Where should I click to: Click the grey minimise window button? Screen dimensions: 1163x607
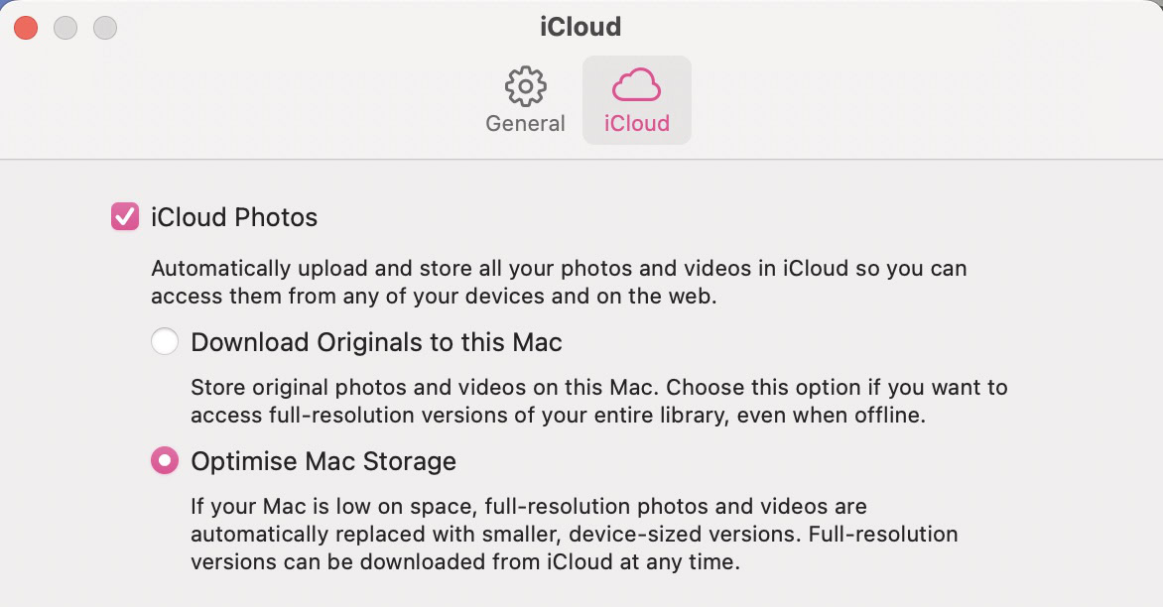(x=65, y=28)
